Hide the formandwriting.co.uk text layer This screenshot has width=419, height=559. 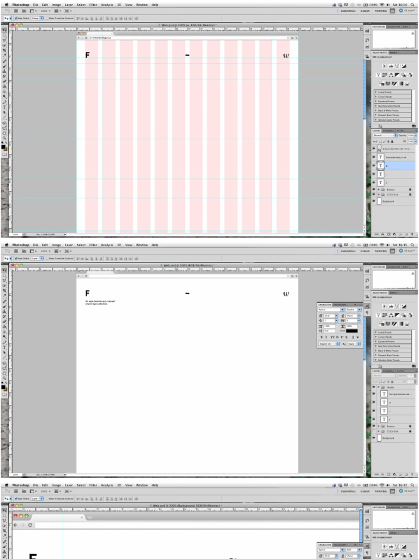pyautogui.click(x=374, y=157)
